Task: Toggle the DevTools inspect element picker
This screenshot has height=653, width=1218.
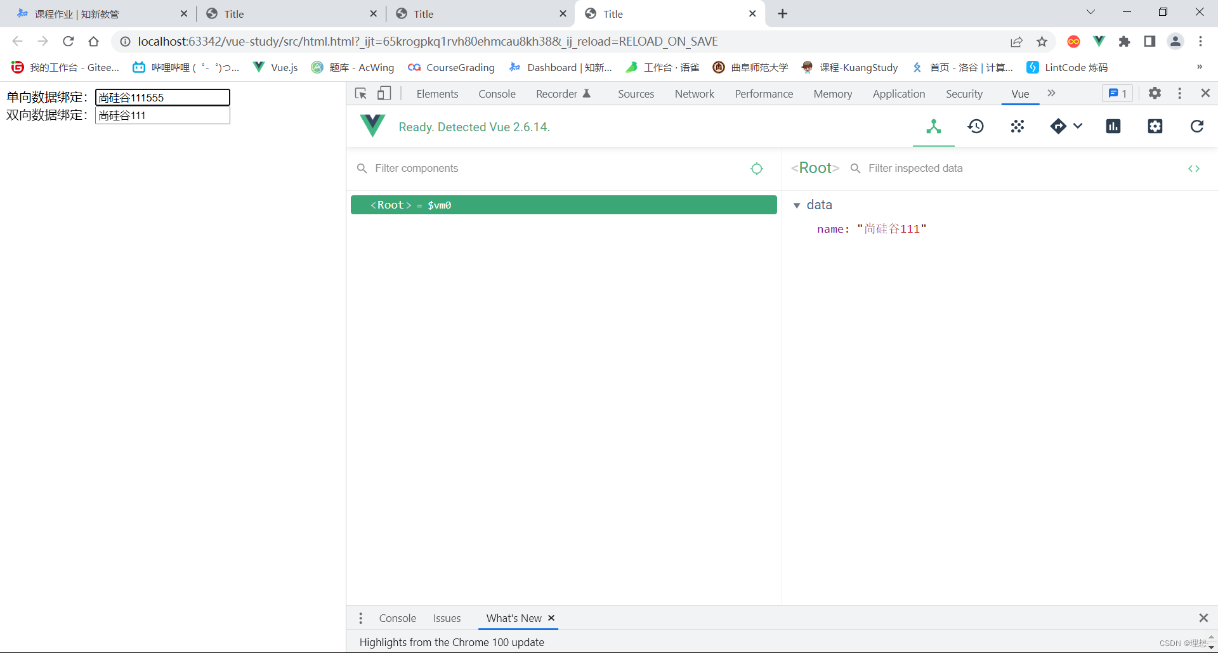Action: pos(361,94)
